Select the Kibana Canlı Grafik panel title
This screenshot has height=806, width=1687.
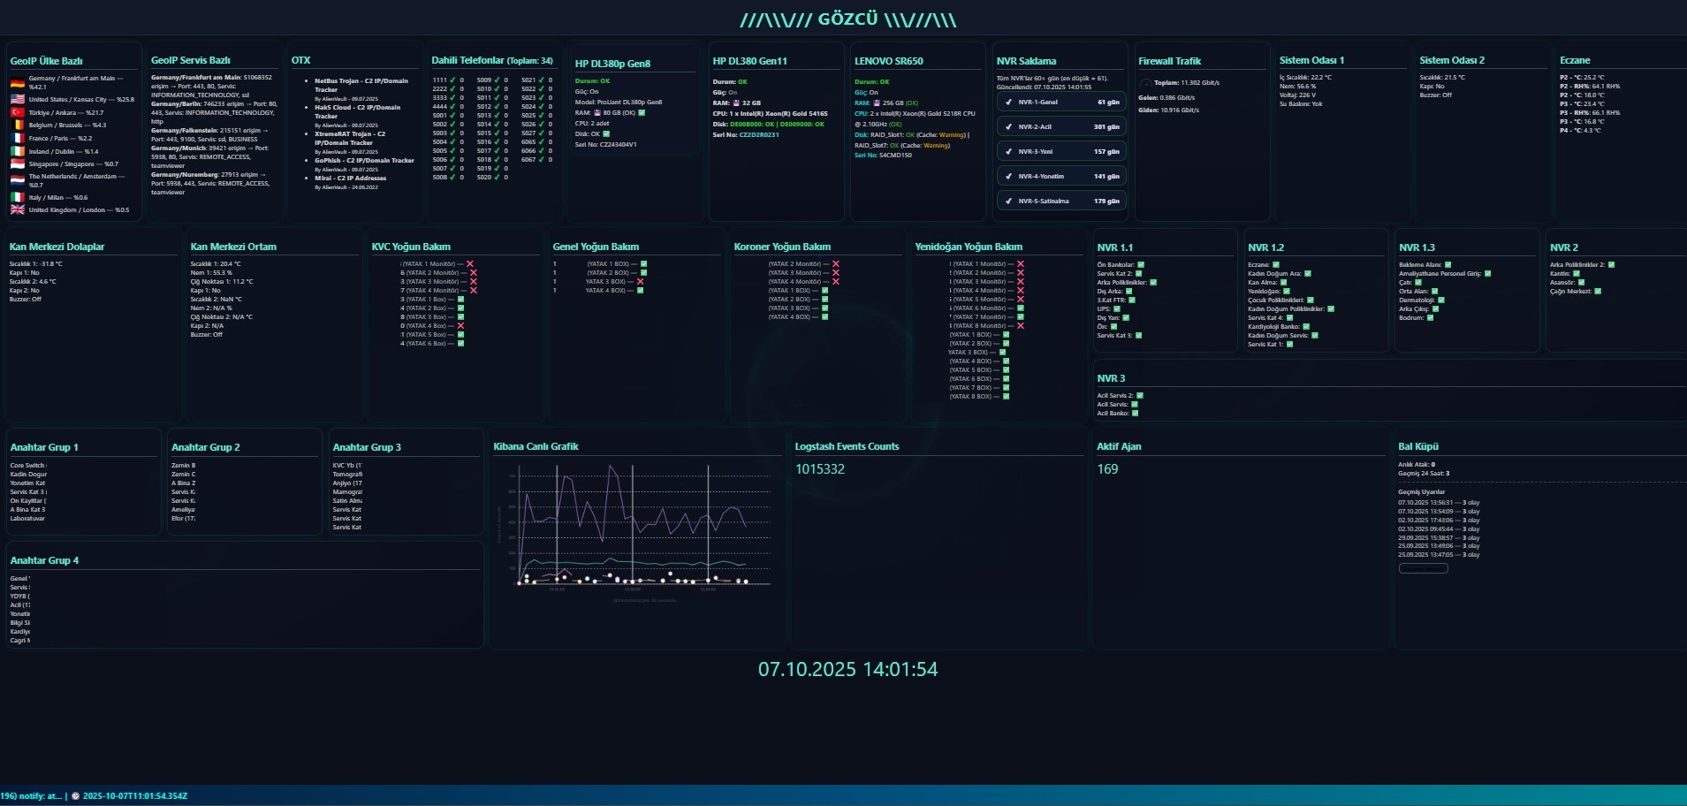click(536, 446)
